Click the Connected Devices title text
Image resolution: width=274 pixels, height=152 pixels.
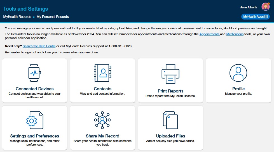(x=35, y=89)
